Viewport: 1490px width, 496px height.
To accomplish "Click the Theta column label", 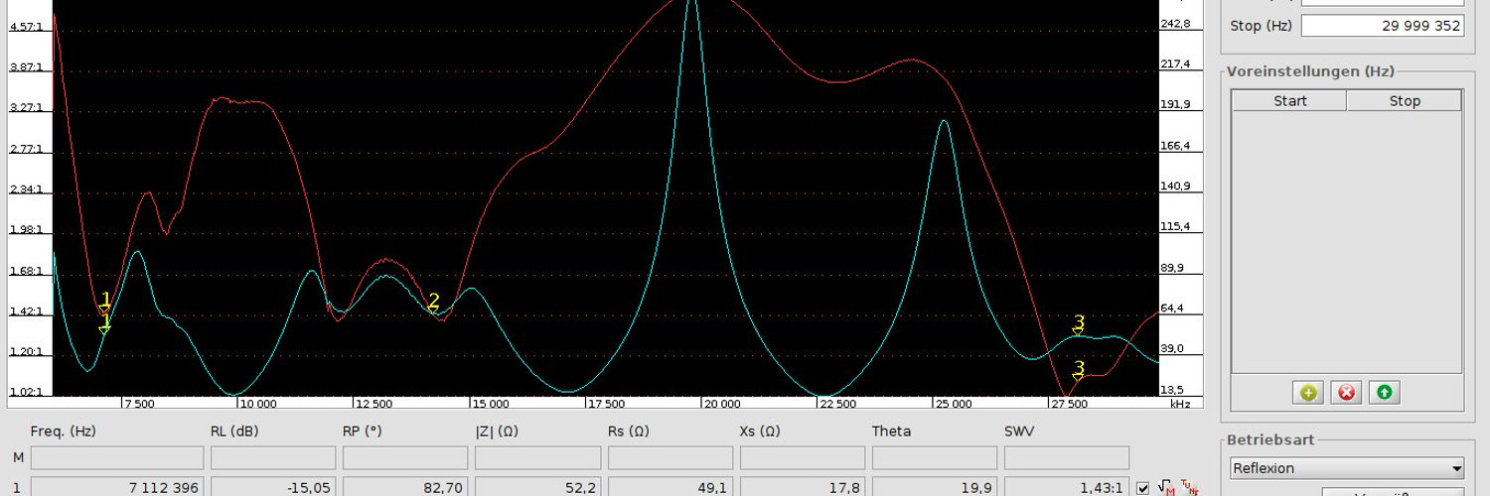I will tap(891, 432).
